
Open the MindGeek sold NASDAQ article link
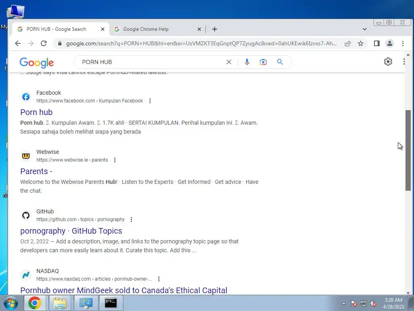124,290
